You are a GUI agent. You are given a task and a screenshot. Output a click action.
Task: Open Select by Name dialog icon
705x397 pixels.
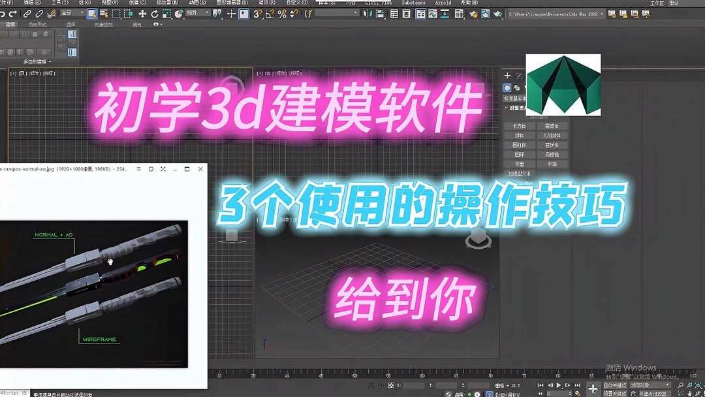pos(103,13)
